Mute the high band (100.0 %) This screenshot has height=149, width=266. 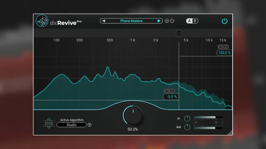tap(226, 47)
